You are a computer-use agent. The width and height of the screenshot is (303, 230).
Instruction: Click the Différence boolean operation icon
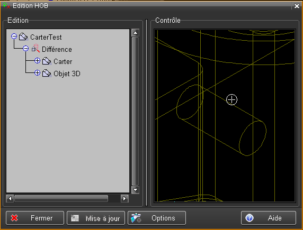pos(35,49)
